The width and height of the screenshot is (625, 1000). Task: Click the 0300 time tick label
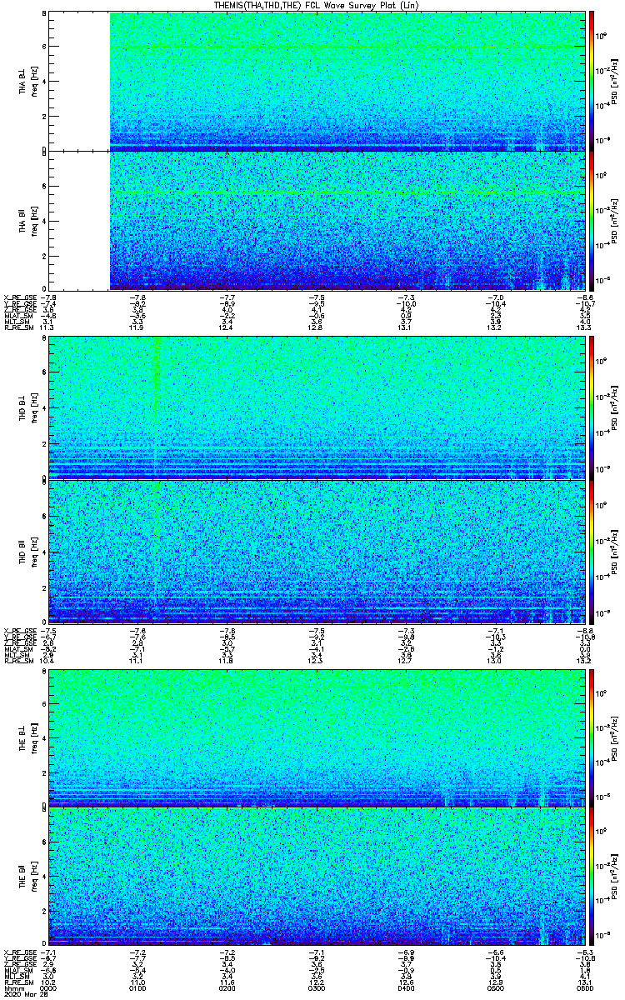coord(317,987)
